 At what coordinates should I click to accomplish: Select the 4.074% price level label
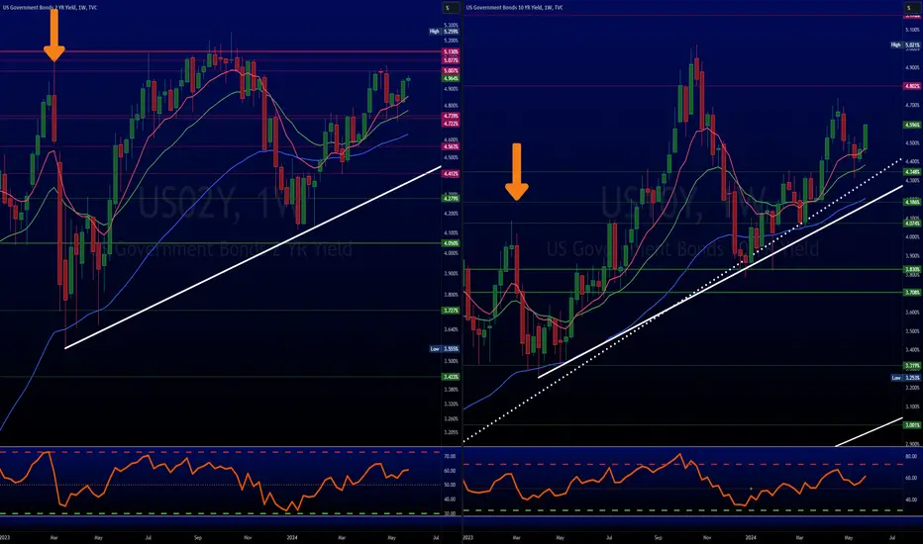(x=912, y=224)
